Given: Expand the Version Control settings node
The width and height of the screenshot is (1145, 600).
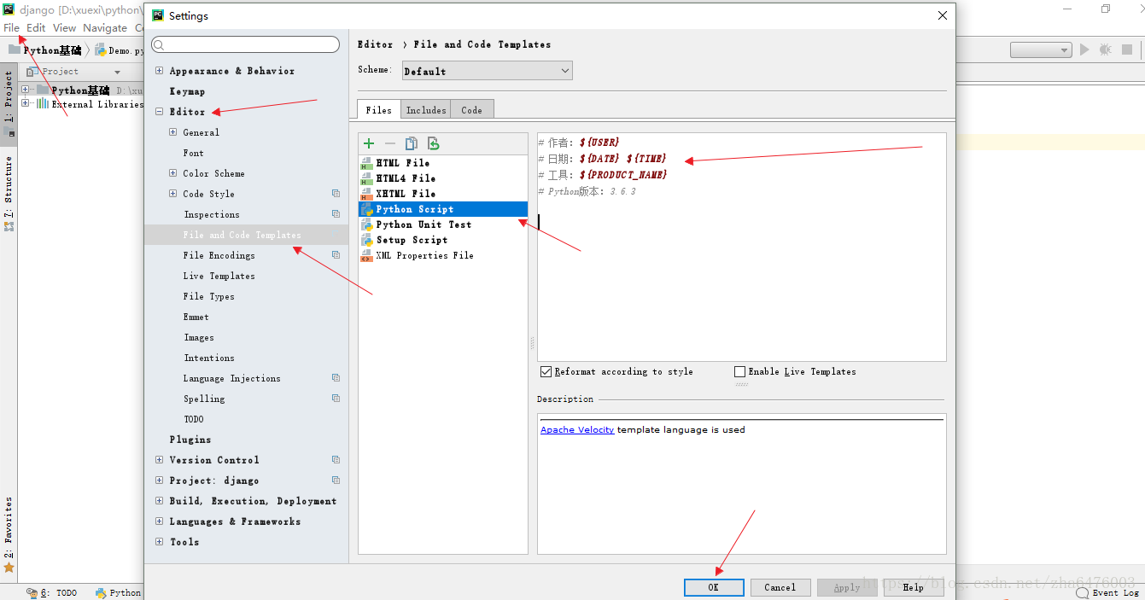Looking at the screenshot, I should click(160, 460).
